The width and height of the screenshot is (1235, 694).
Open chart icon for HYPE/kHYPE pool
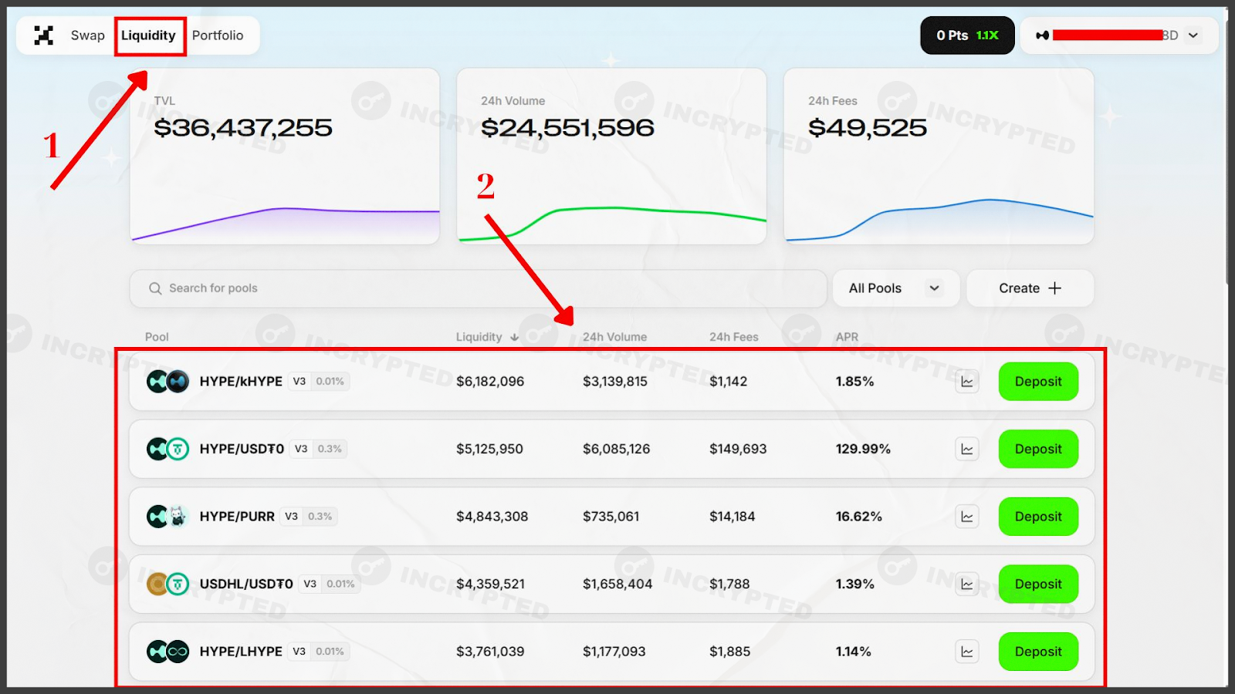tap(966, 382)
